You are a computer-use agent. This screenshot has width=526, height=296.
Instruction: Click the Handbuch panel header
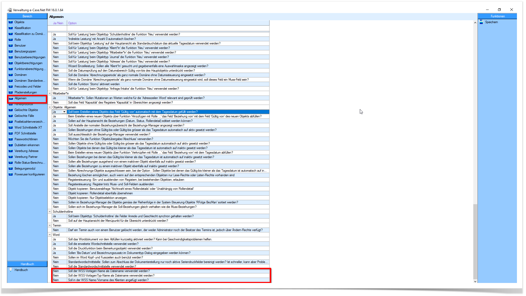[27, 264]
